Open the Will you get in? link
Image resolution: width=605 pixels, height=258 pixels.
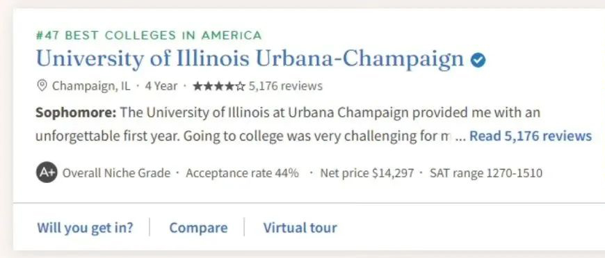85,227
